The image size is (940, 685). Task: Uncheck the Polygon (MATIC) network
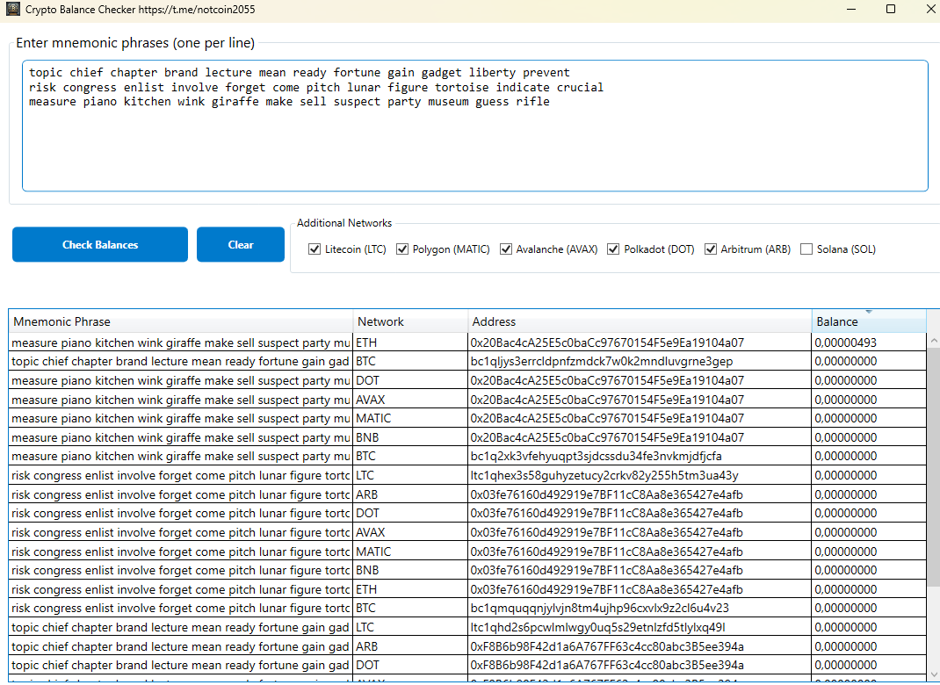(402, 249)
